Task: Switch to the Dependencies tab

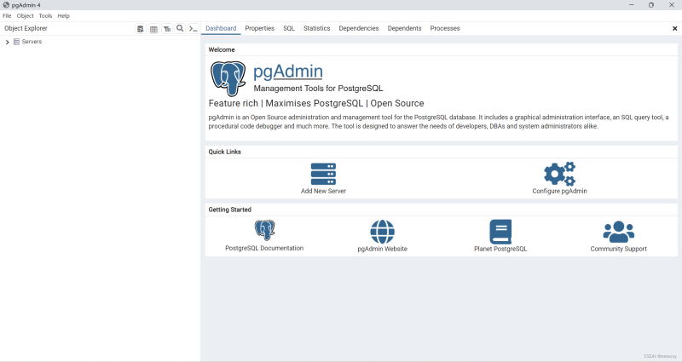Action: point(359,28)
